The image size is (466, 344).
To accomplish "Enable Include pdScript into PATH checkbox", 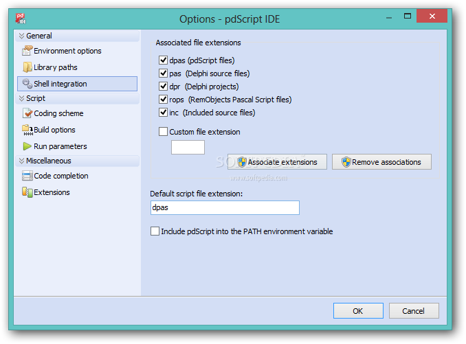I will (x=155, y=231).
